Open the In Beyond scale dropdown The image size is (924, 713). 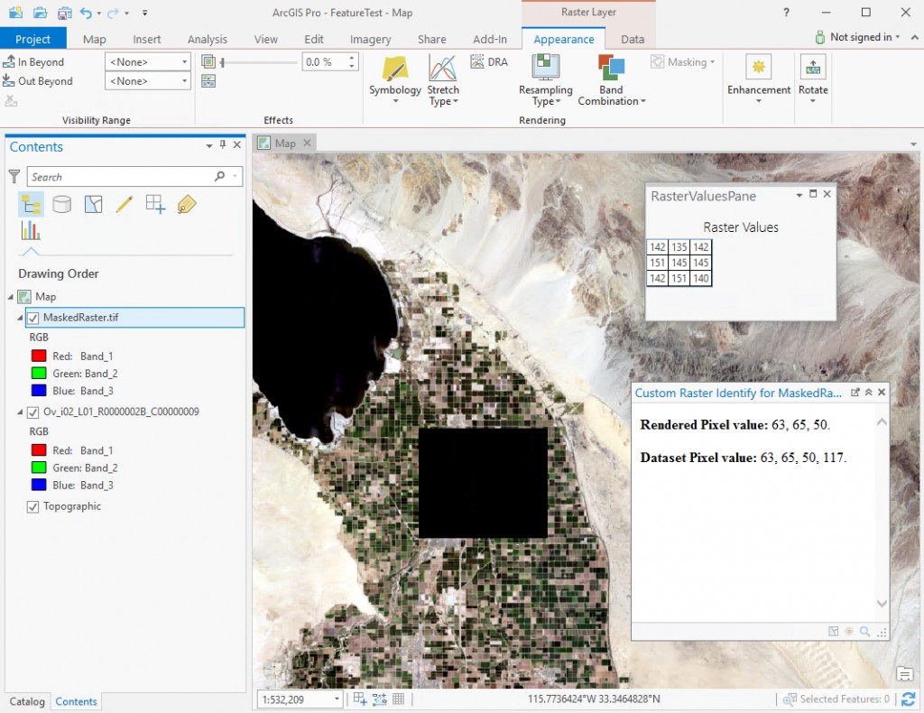[148, 62]
